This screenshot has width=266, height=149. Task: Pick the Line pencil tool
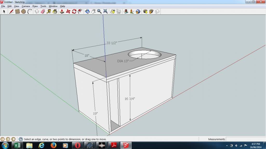click(11, 11)
